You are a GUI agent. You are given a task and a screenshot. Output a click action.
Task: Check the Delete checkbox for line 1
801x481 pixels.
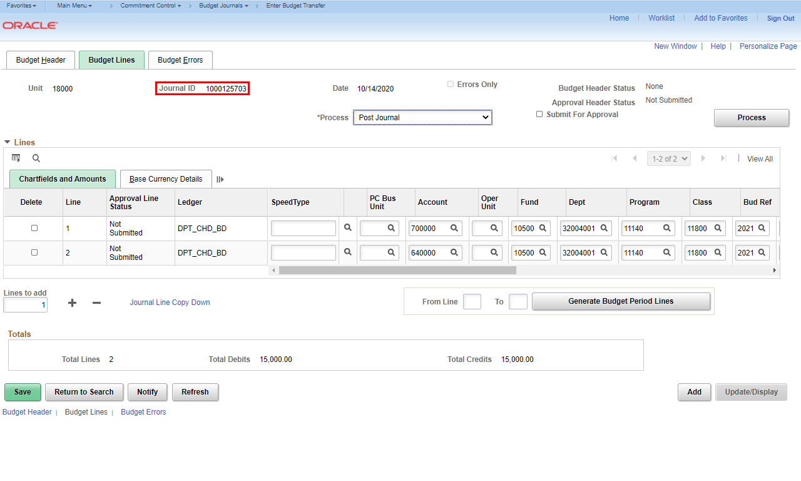[34, 228]
